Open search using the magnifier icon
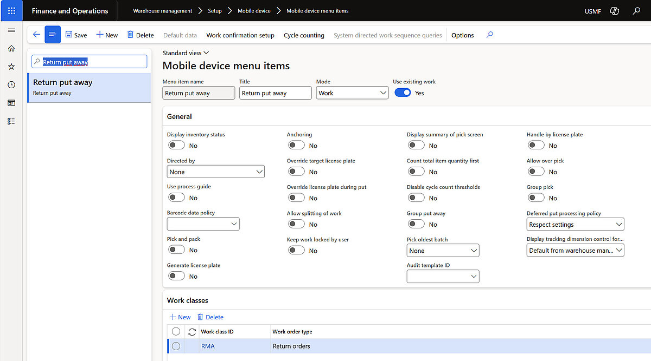This screenshot has height=361, width=651. (636, 10)
